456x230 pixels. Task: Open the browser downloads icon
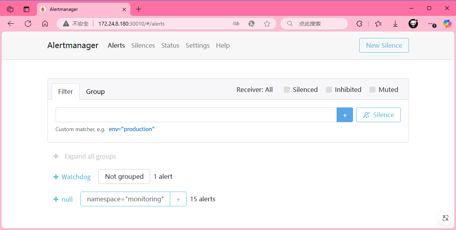pos(395,24)
